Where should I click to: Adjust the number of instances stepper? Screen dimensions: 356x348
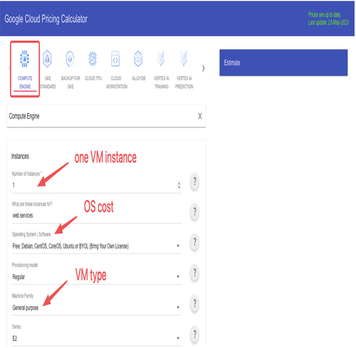click(x=179, y=185)
